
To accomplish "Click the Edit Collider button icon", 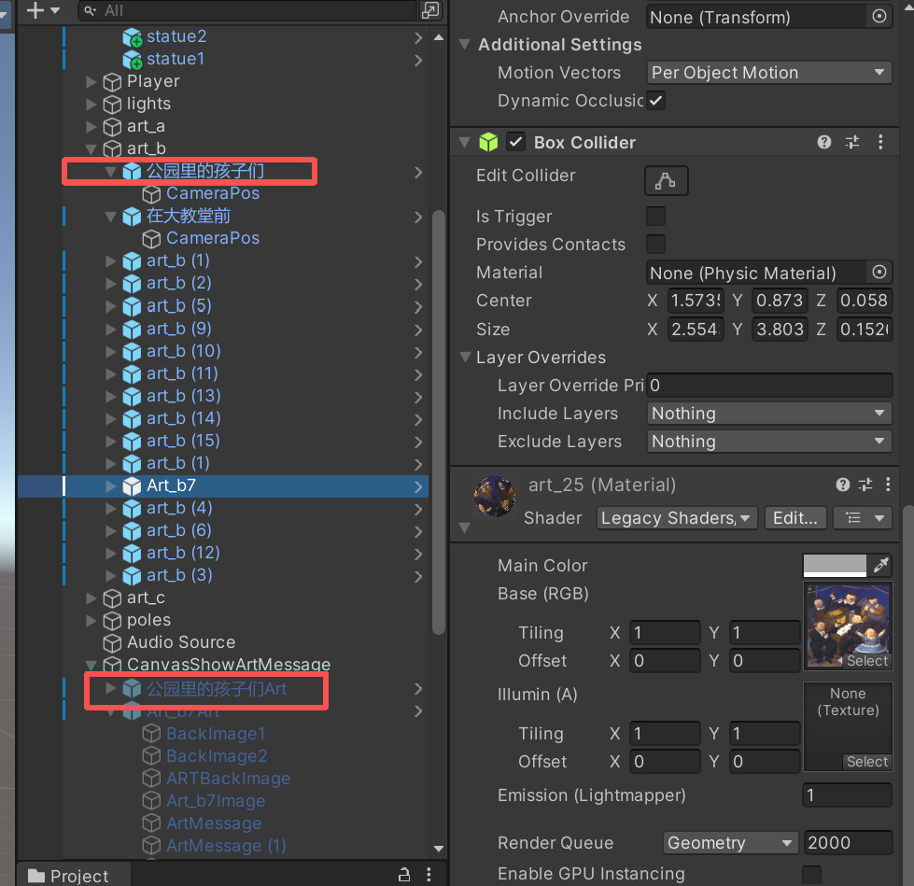I will coord(666,180).
